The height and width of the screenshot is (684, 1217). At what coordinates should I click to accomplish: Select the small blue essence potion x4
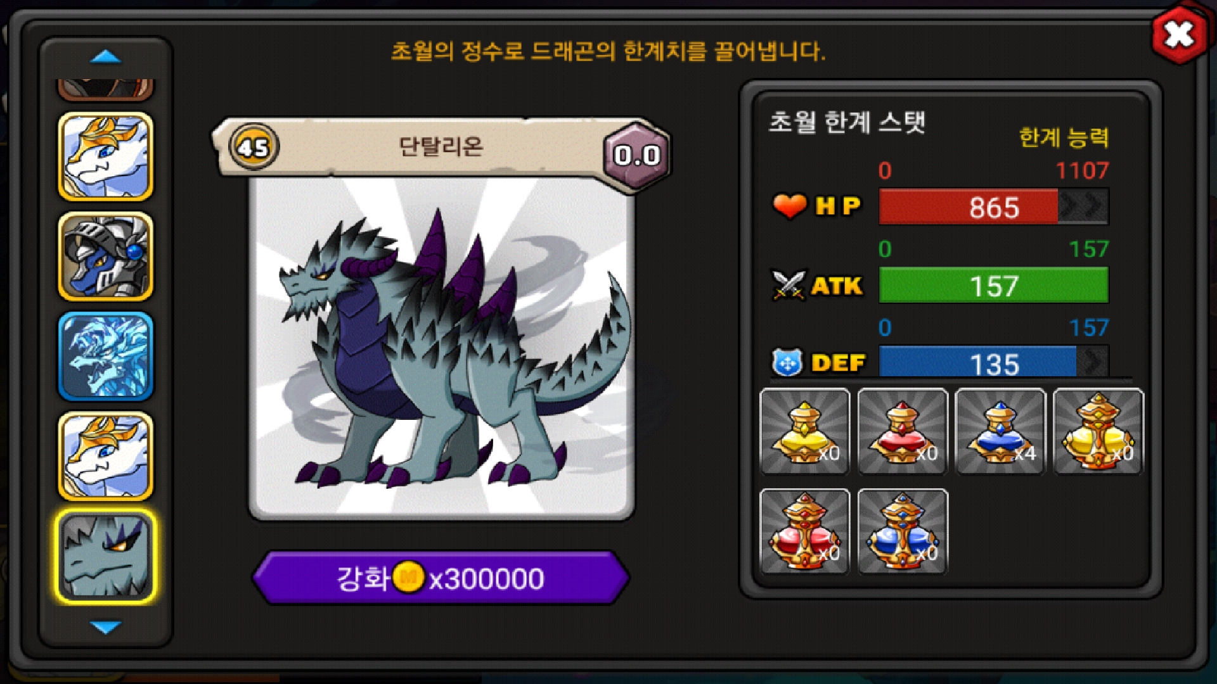point(1000,431)
